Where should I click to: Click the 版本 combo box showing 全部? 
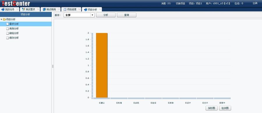pyautogui.click(x=79, y=15)
